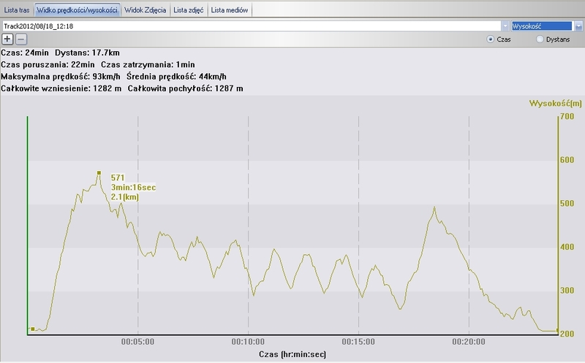The image size is (585, 363).
Task: Click Całkowite wzniesienie: 1282 m text
Action: click(x=61, y=88)
